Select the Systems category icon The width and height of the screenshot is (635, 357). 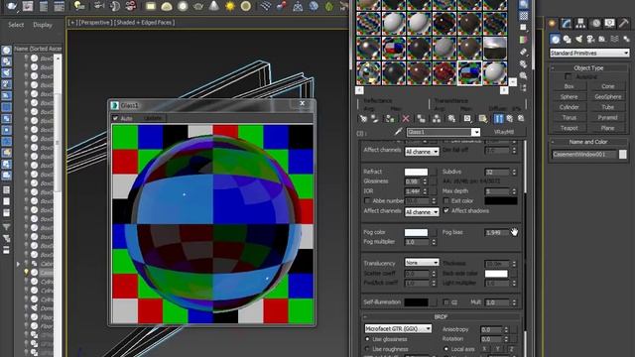[x=626, y=39]
